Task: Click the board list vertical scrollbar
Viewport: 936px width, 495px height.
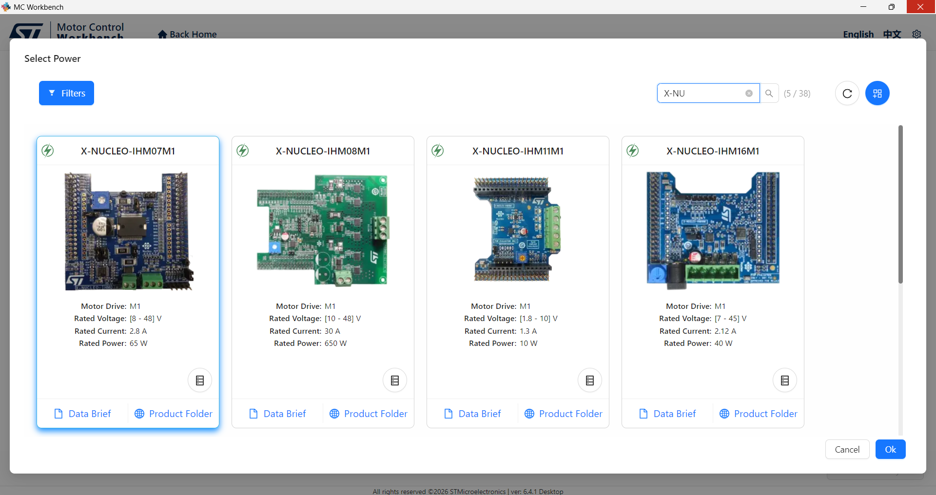Action: coord(900,205)
